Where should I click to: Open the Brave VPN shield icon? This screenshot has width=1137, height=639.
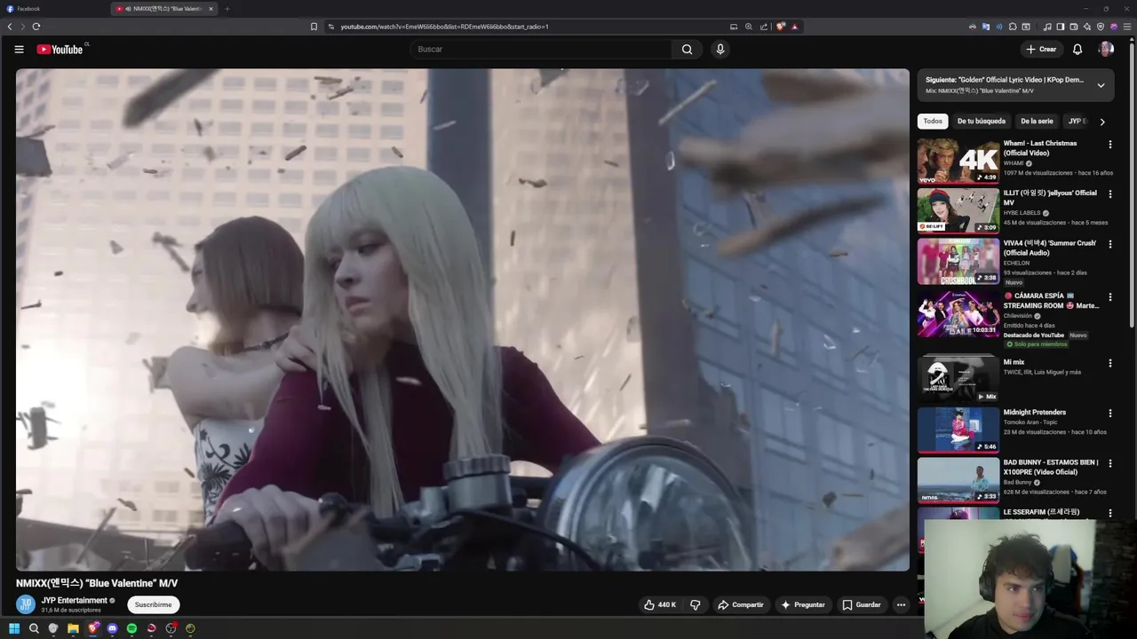(1101, 27)
